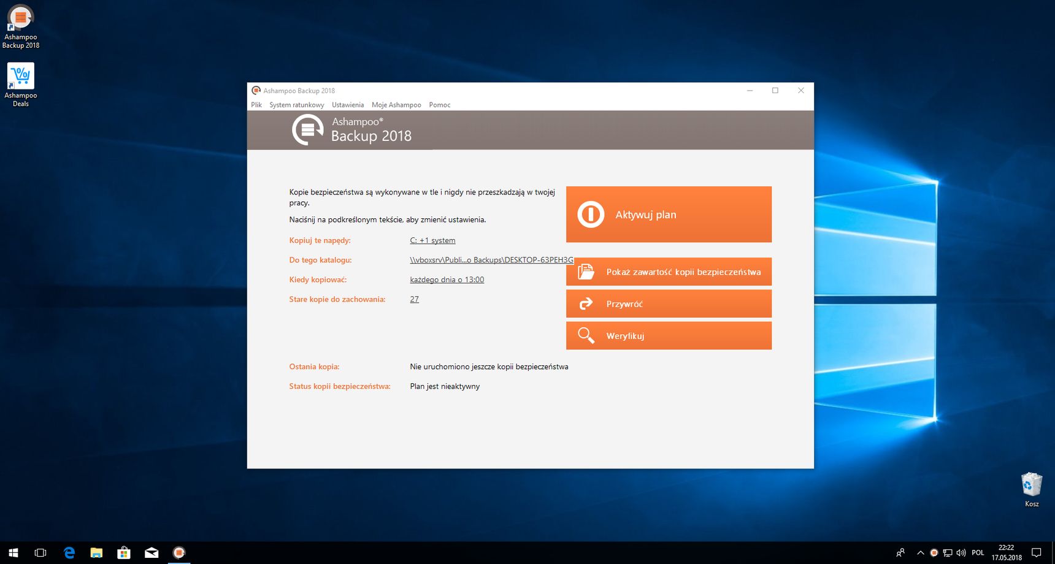Close the Ashampoo Backup window

(801, 90)
